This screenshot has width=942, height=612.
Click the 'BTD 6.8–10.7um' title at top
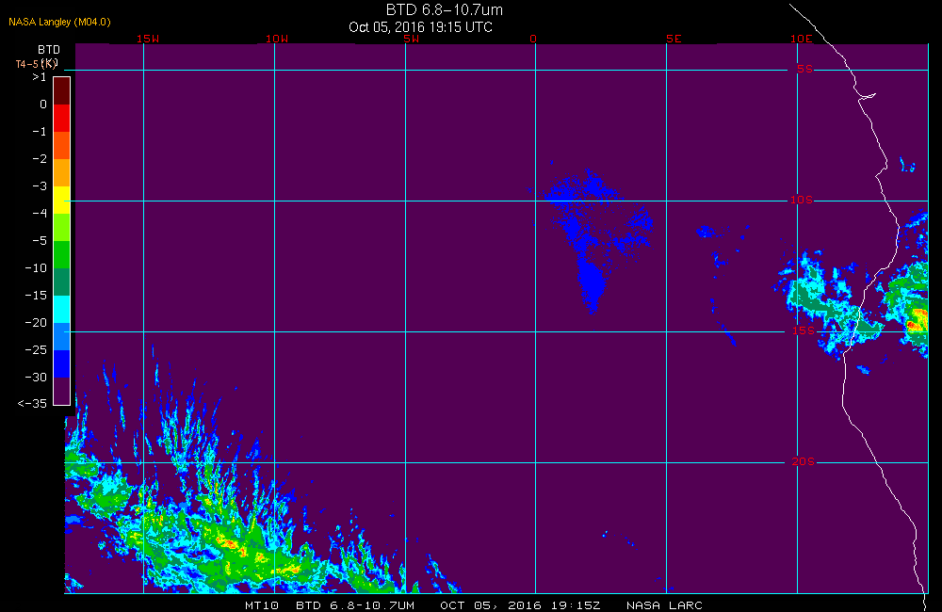click(444, 10)
